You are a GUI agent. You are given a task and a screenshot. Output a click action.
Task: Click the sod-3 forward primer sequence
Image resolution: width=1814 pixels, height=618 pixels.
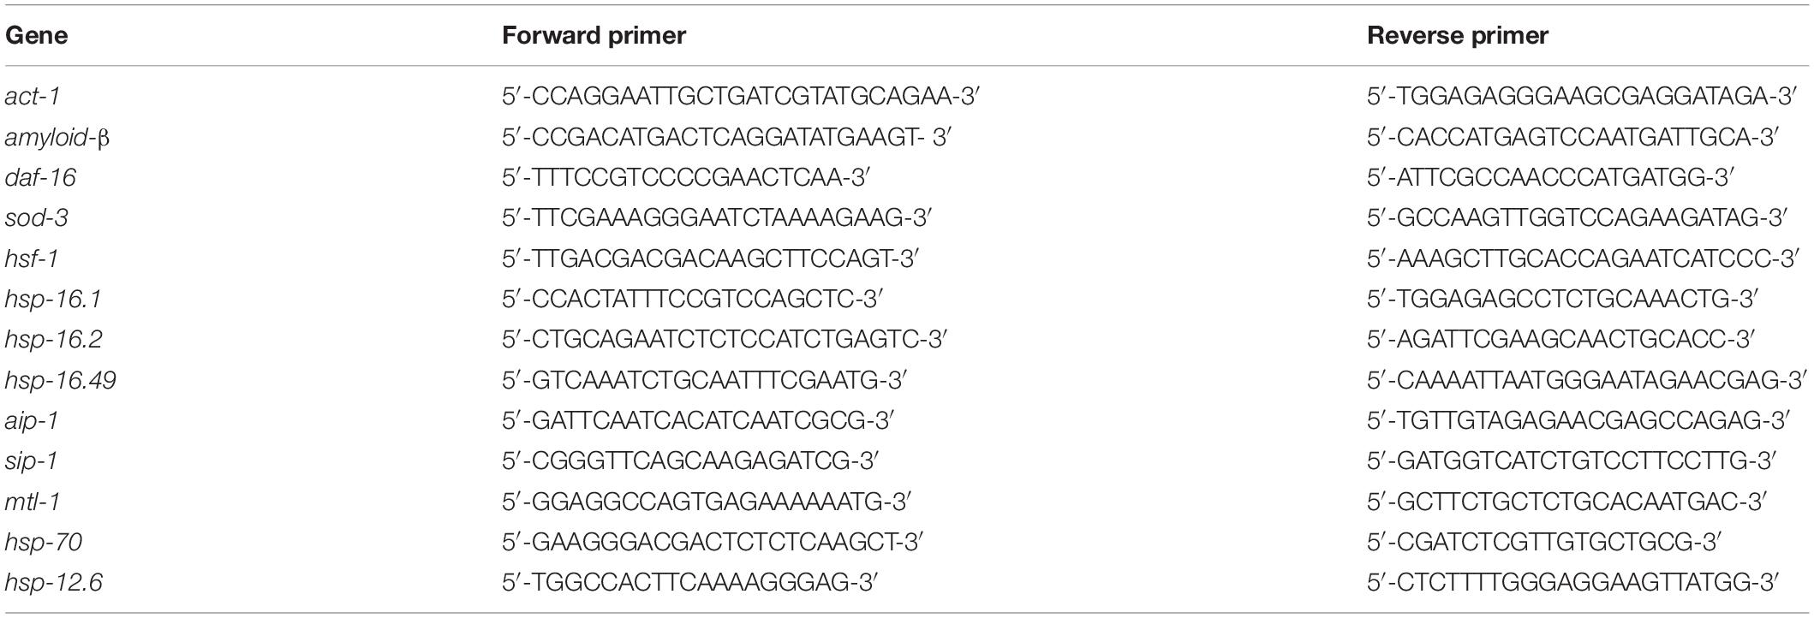coord(716,217)
